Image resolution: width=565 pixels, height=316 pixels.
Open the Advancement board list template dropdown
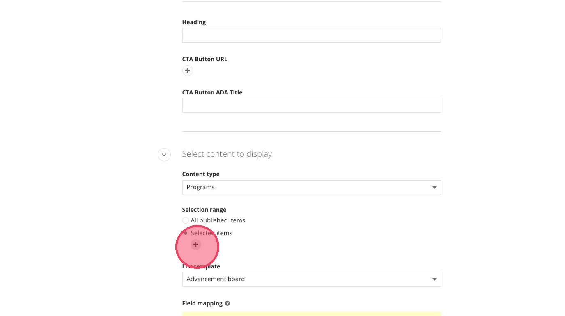coord(311,279)
